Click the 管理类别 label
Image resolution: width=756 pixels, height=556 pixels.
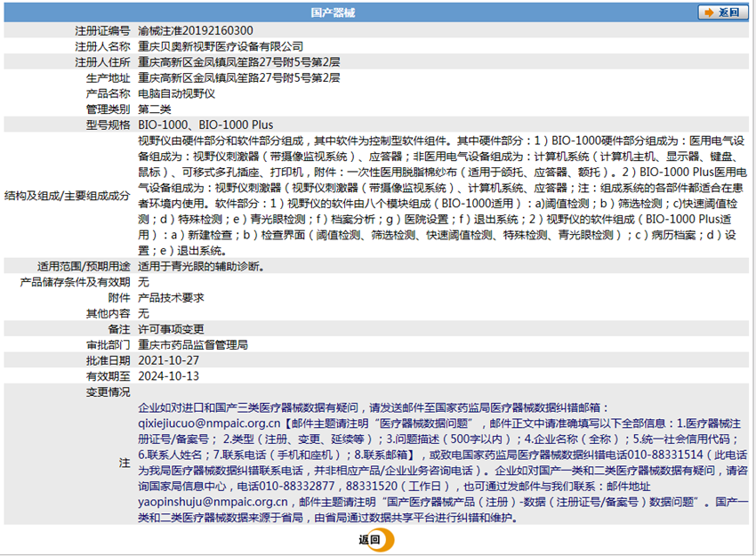pyautogui.click(x=108, y=109)
